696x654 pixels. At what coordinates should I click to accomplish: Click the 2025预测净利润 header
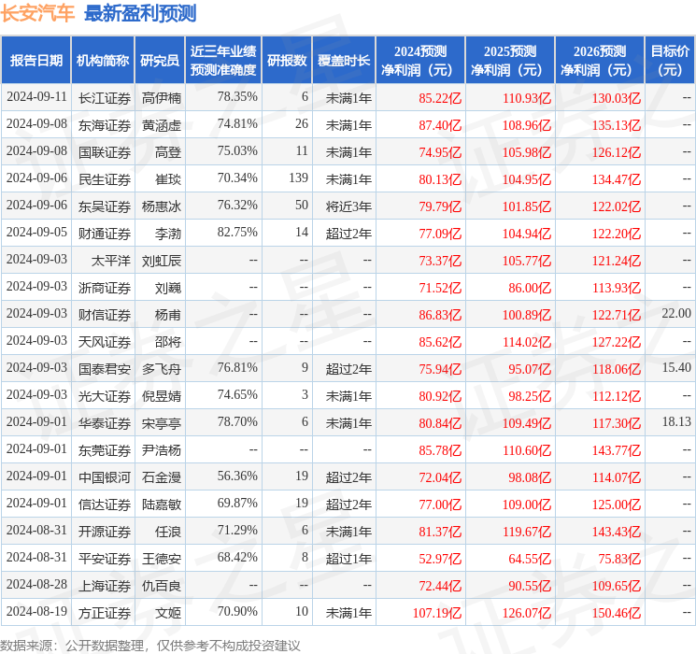tap(510, 61)
